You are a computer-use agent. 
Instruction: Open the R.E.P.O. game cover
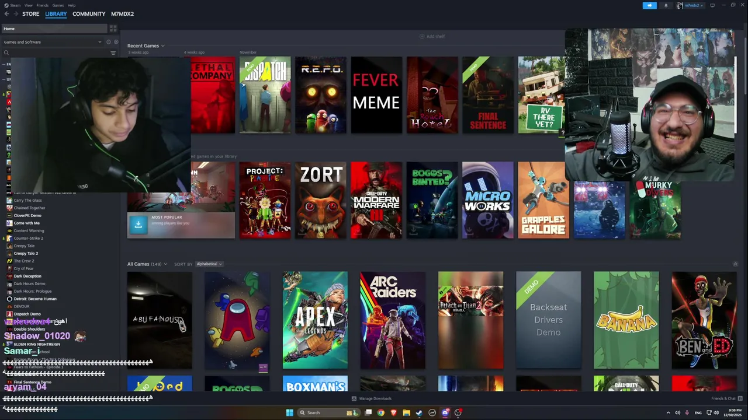[x=321, y=95]
